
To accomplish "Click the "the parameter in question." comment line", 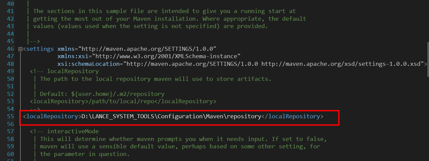I will (x=85, y=154).
